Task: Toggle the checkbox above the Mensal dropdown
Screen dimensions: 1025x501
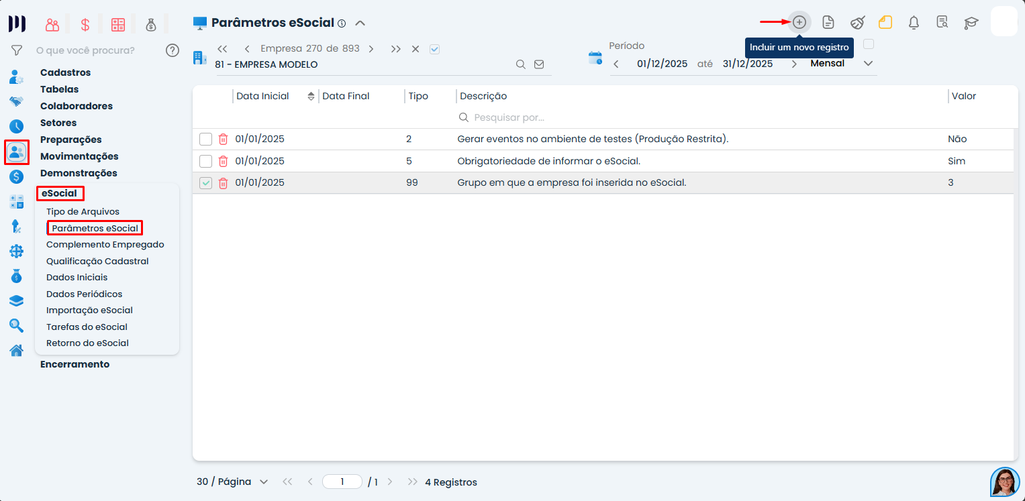Action: pos(869,44)
